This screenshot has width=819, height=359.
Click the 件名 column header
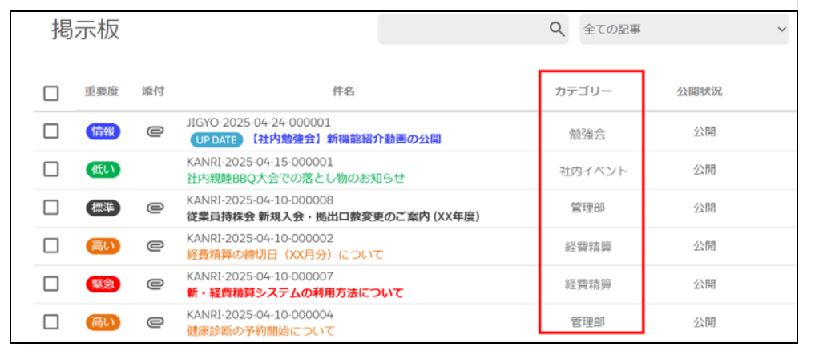(x=343, y=91)
